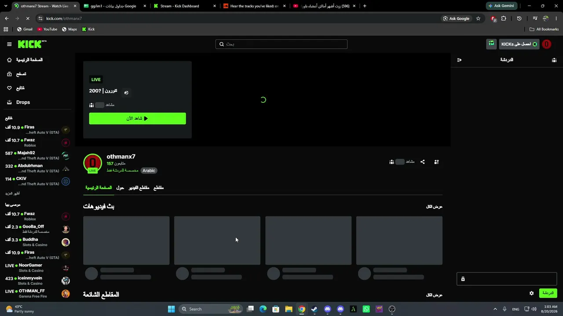Click the احصل على KICKs button
The height and width of the screenshot is (316, 563).
[519, 44]
